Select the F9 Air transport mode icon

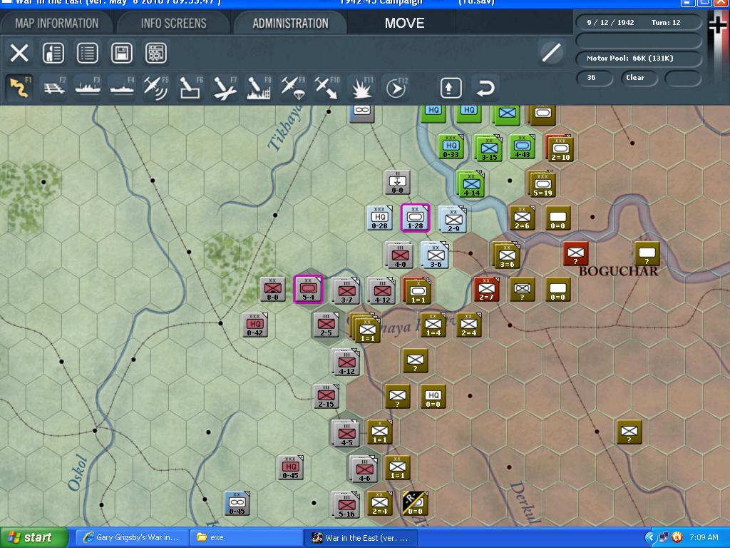coord(293,88)
